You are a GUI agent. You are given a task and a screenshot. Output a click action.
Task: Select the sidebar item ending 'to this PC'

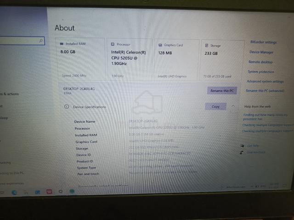pyautogui.click(x=12, y=173)
